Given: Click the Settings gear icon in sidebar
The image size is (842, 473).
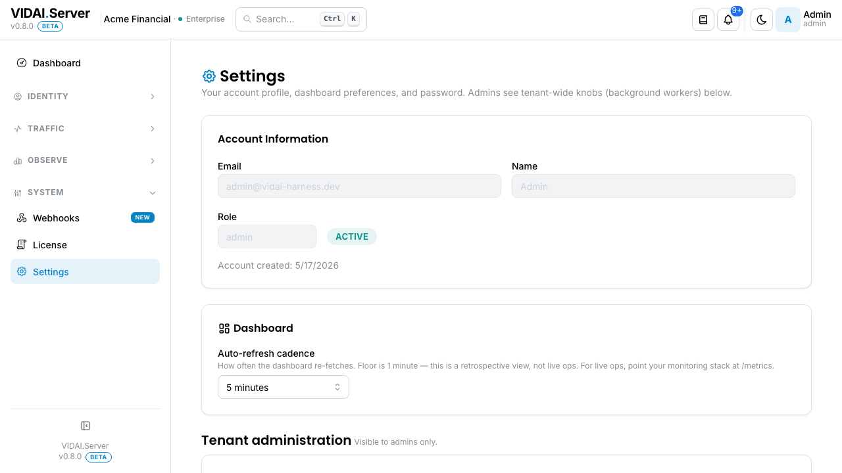Looking at the screenshot, I should click(x=22, y=271).
